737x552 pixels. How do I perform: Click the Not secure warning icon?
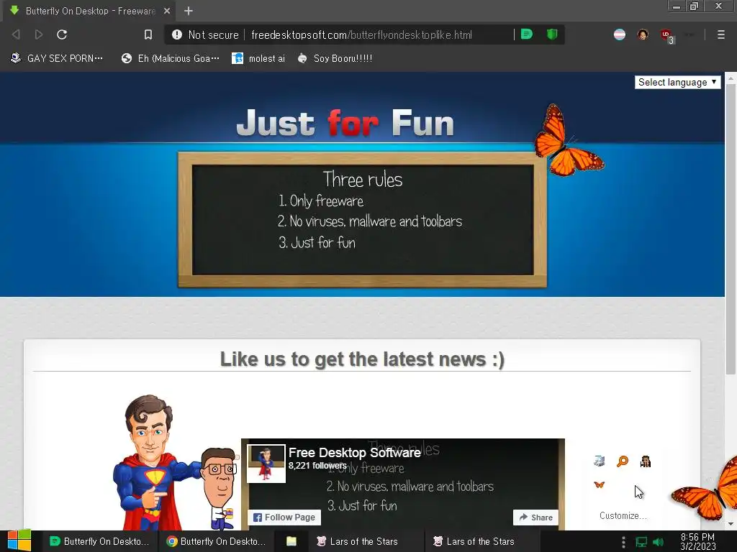(177, 34)
